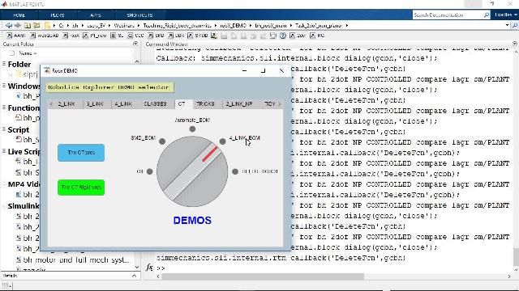Go forward using the address bar arrow
Image resolution: width=519 pixels, height=291 pixels.
pyautogui.click(x=18, y=25)
